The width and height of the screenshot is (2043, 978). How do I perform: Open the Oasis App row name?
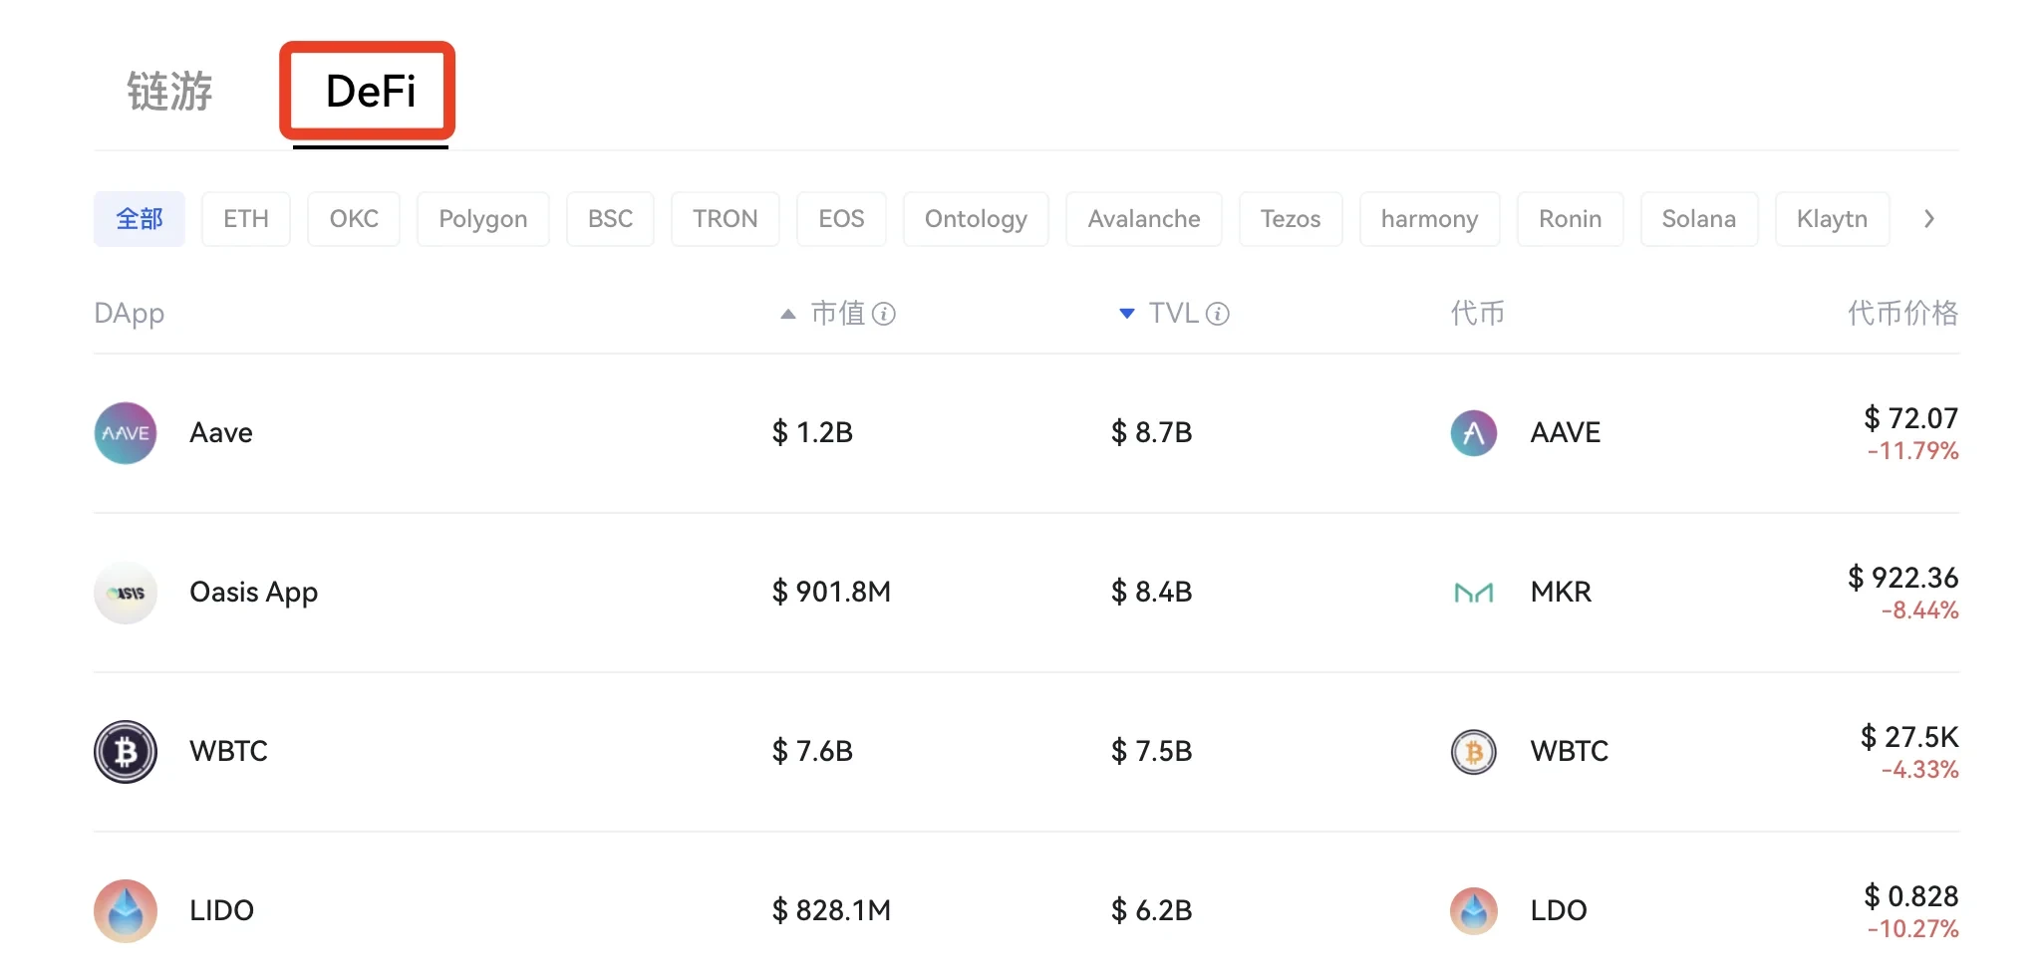[253, 593]
